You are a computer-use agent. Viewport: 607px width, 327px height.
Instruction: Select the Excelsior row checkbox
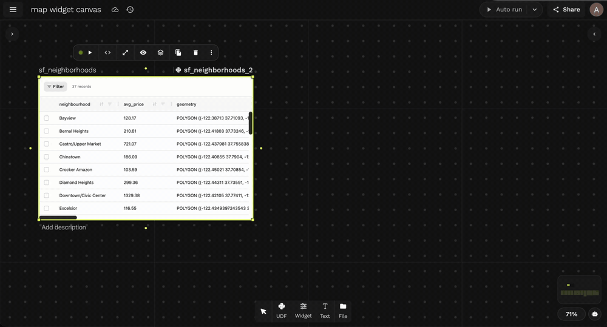click(x=47, y=208)
